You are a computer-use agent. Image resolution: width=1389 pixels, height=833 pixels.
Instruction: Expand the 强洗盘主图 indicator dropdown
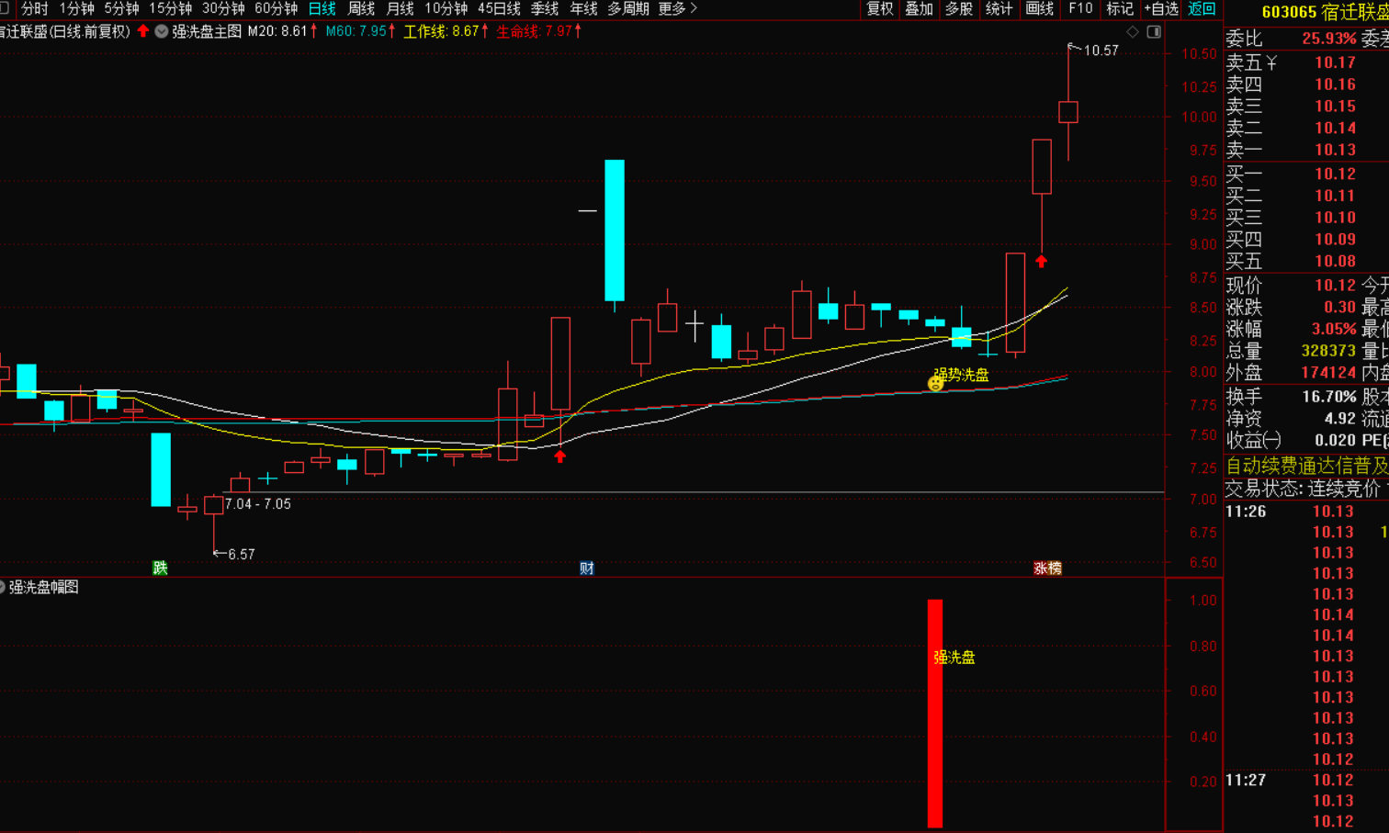click(x=162, y=31)
